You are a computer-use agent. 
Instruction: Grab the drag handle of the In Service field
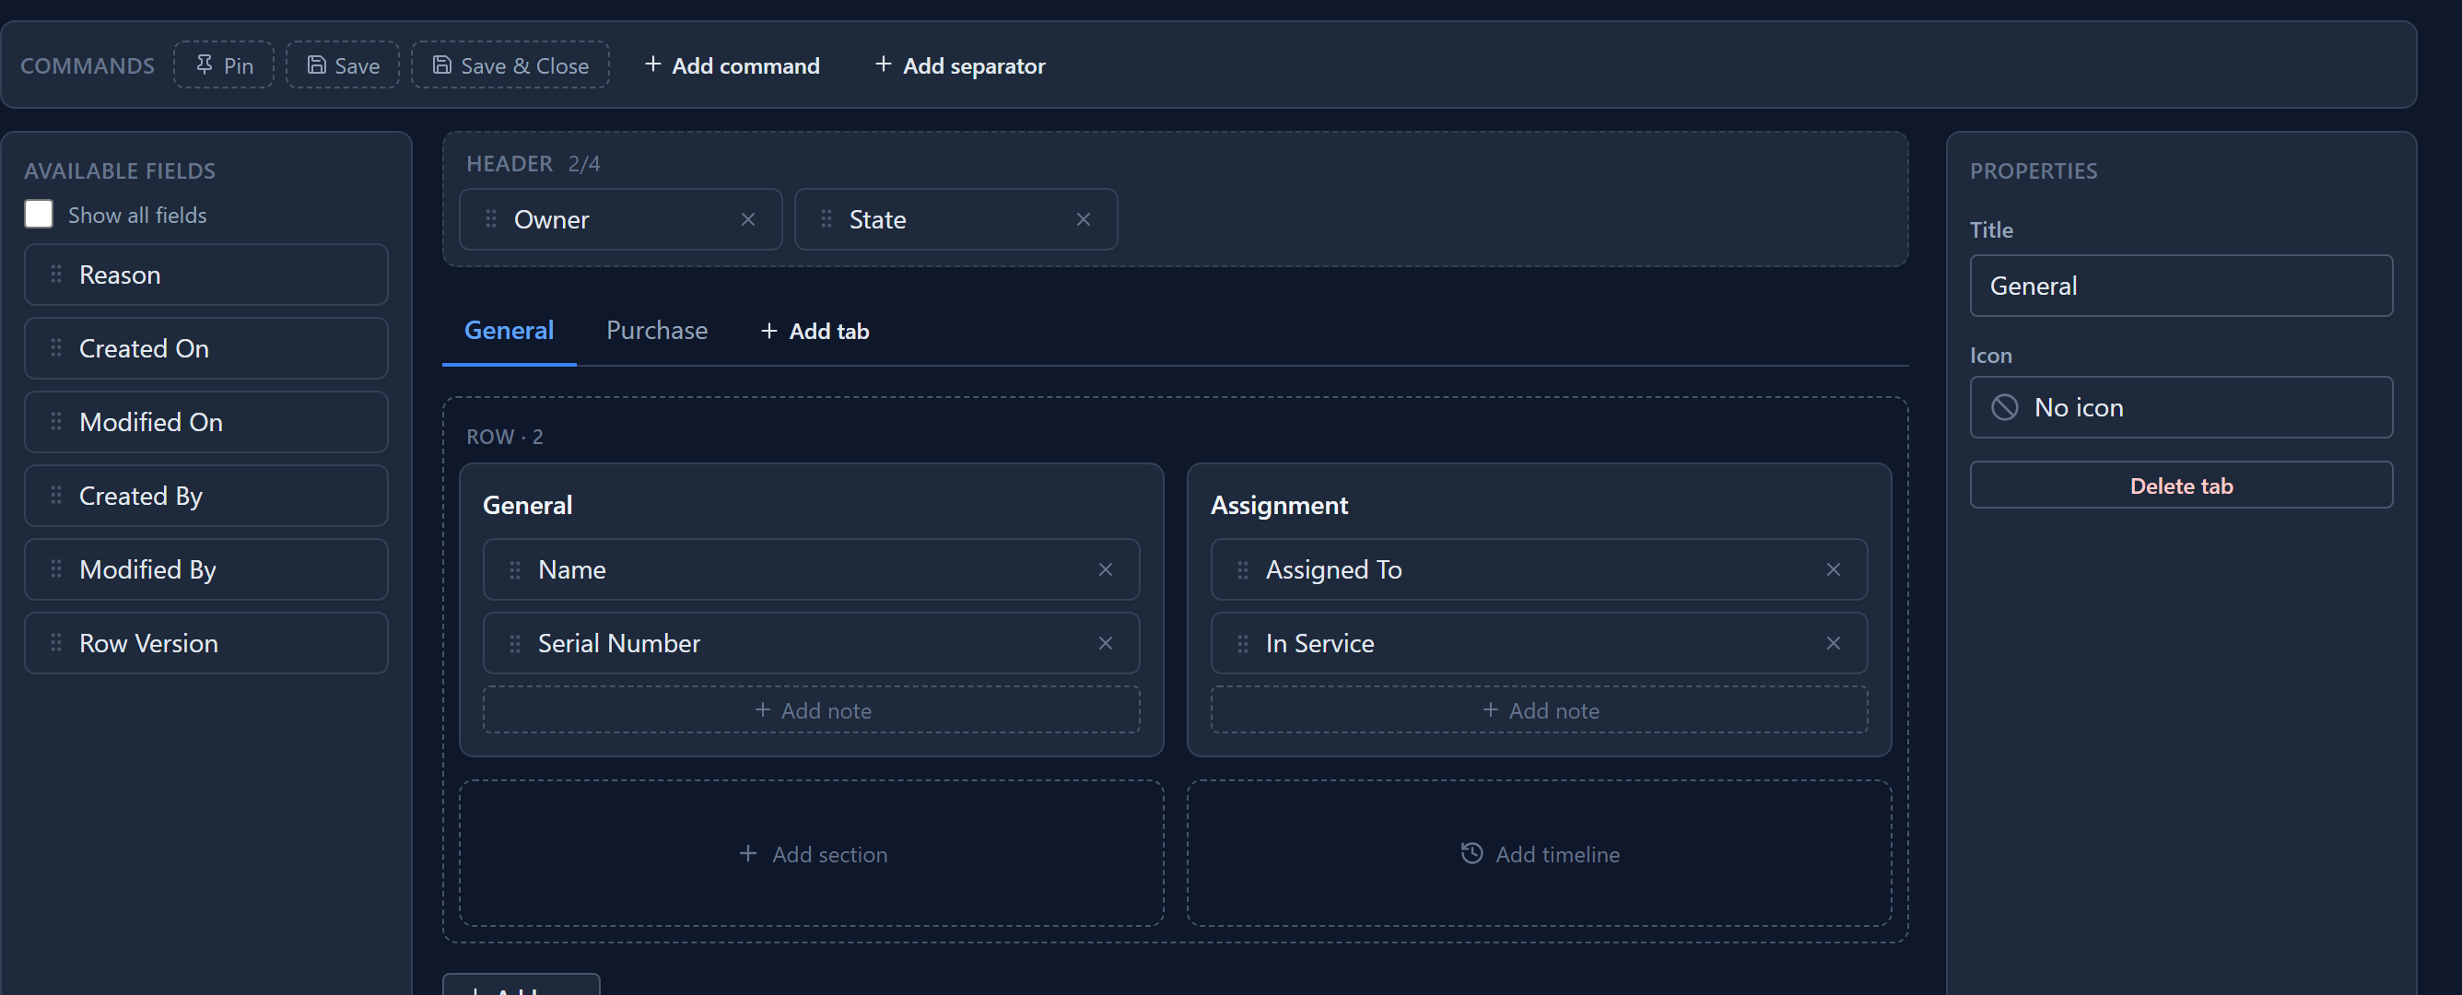tap(1243, 643)
